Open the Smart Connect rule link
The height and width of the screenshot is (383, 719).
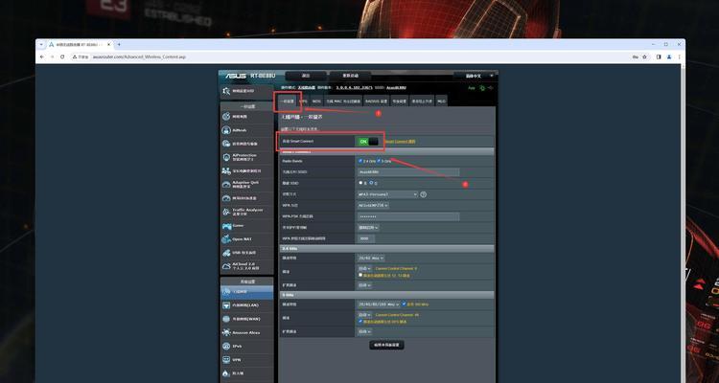click(x=401, y=142)
